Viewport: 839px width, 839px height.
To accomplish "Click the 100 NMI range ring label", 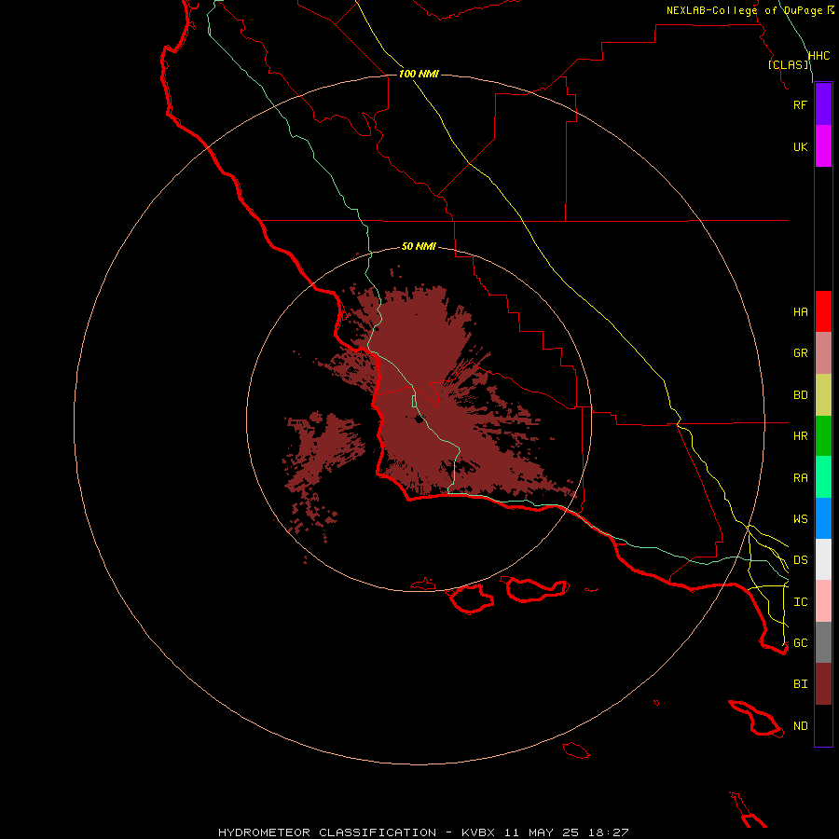I will 419,74.
